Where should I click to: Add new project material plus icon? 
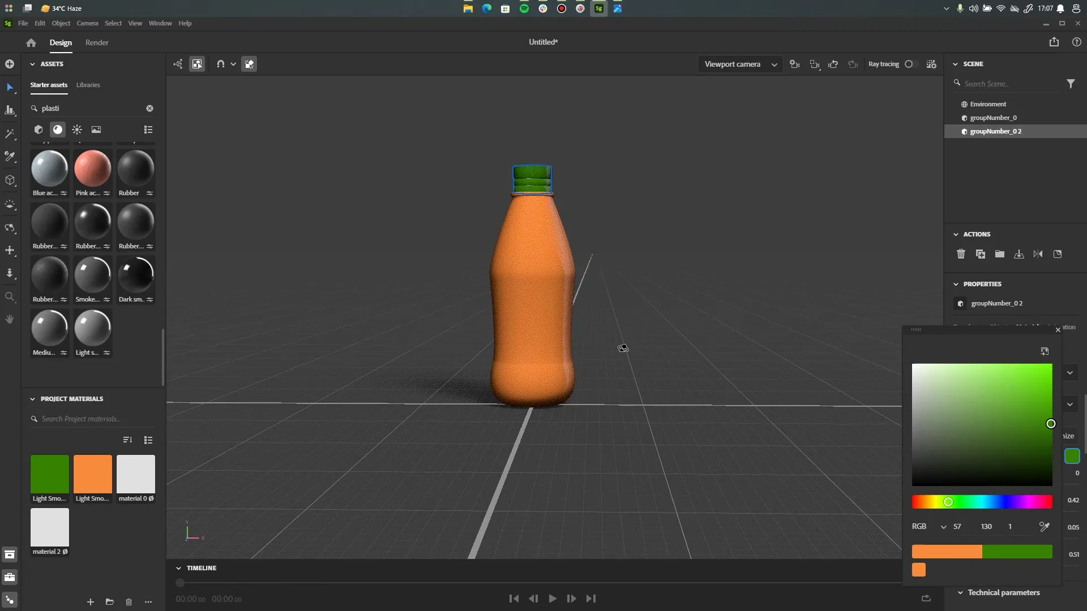click(91, 602)
